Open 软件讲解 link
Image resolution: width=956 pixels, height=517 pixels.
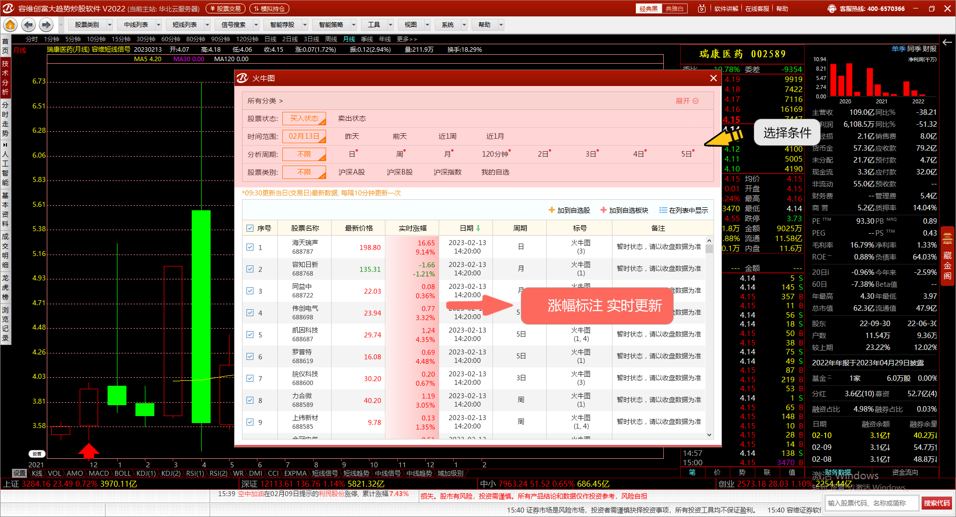(x=726, y=8)
